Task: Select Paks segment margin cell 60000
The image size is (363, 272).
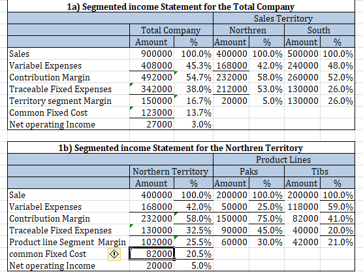Action: pyautogui.click(x=231, y=242)
